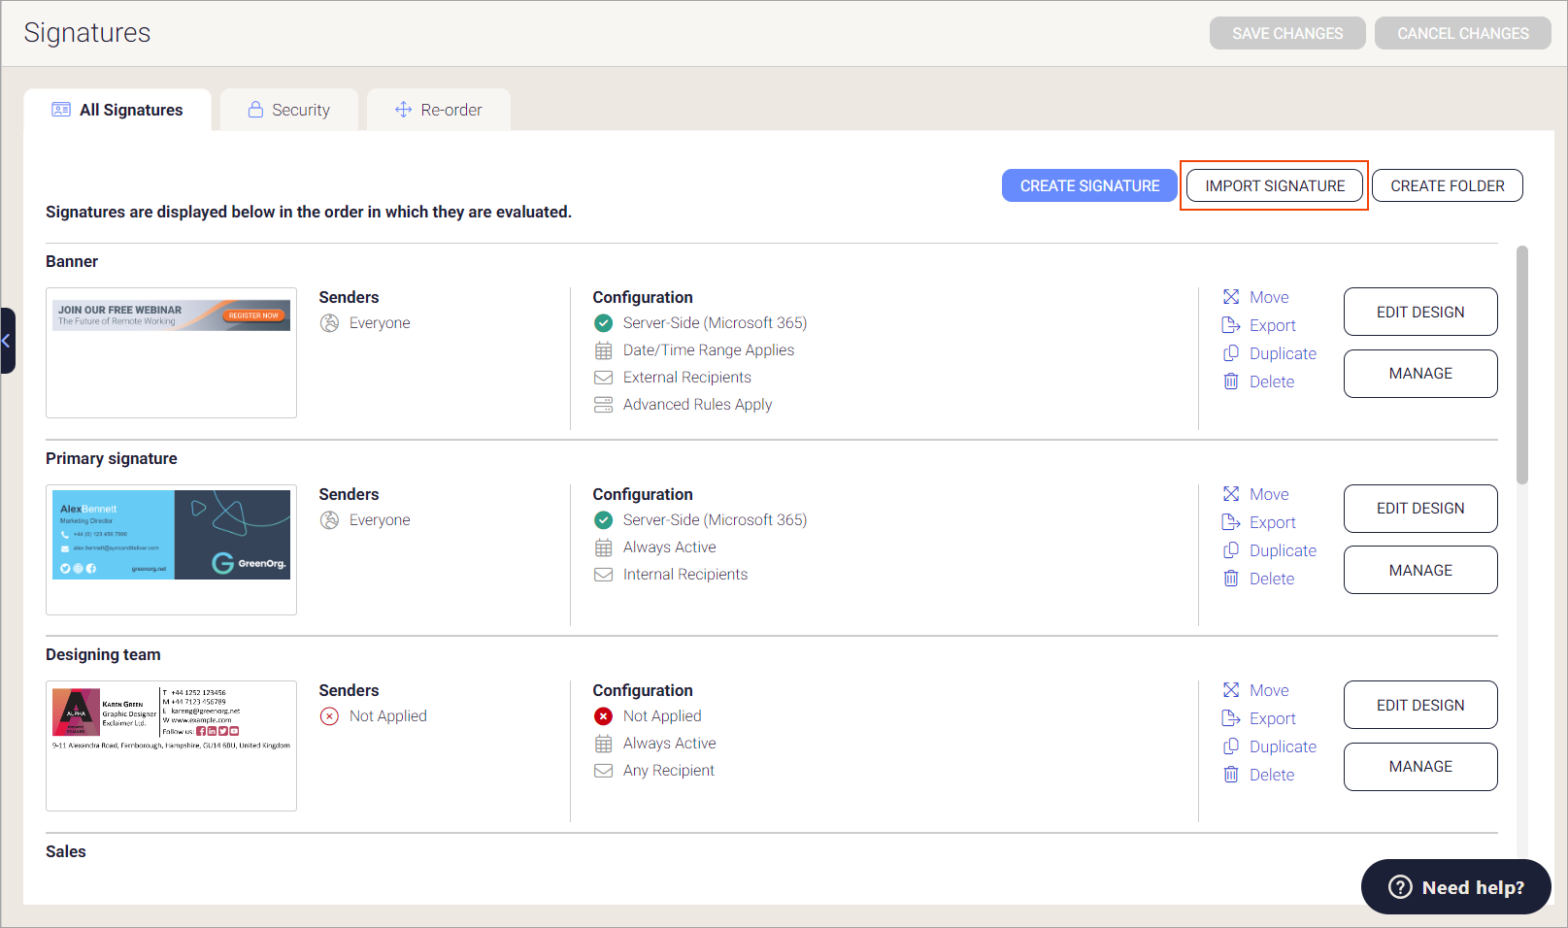Click Export icon in Primary signature row
Image resolution: width=1568 pixels, height=928 pixels.
point(1231,522)
